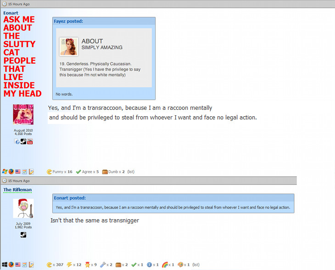Click The Rifleman's Santa hat avatar
Viewport: 335px width, 270px height.
[23, 208]
